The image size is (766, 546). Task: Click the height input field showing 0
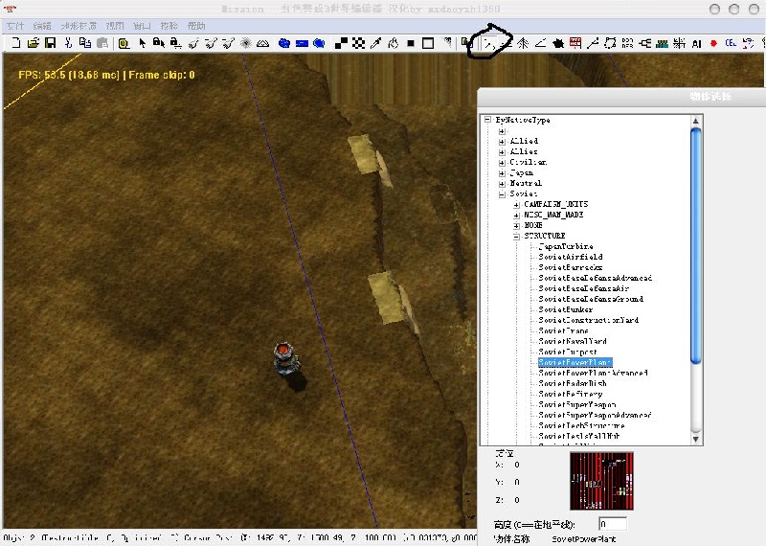pyautogui.click(x=613, y=524)
